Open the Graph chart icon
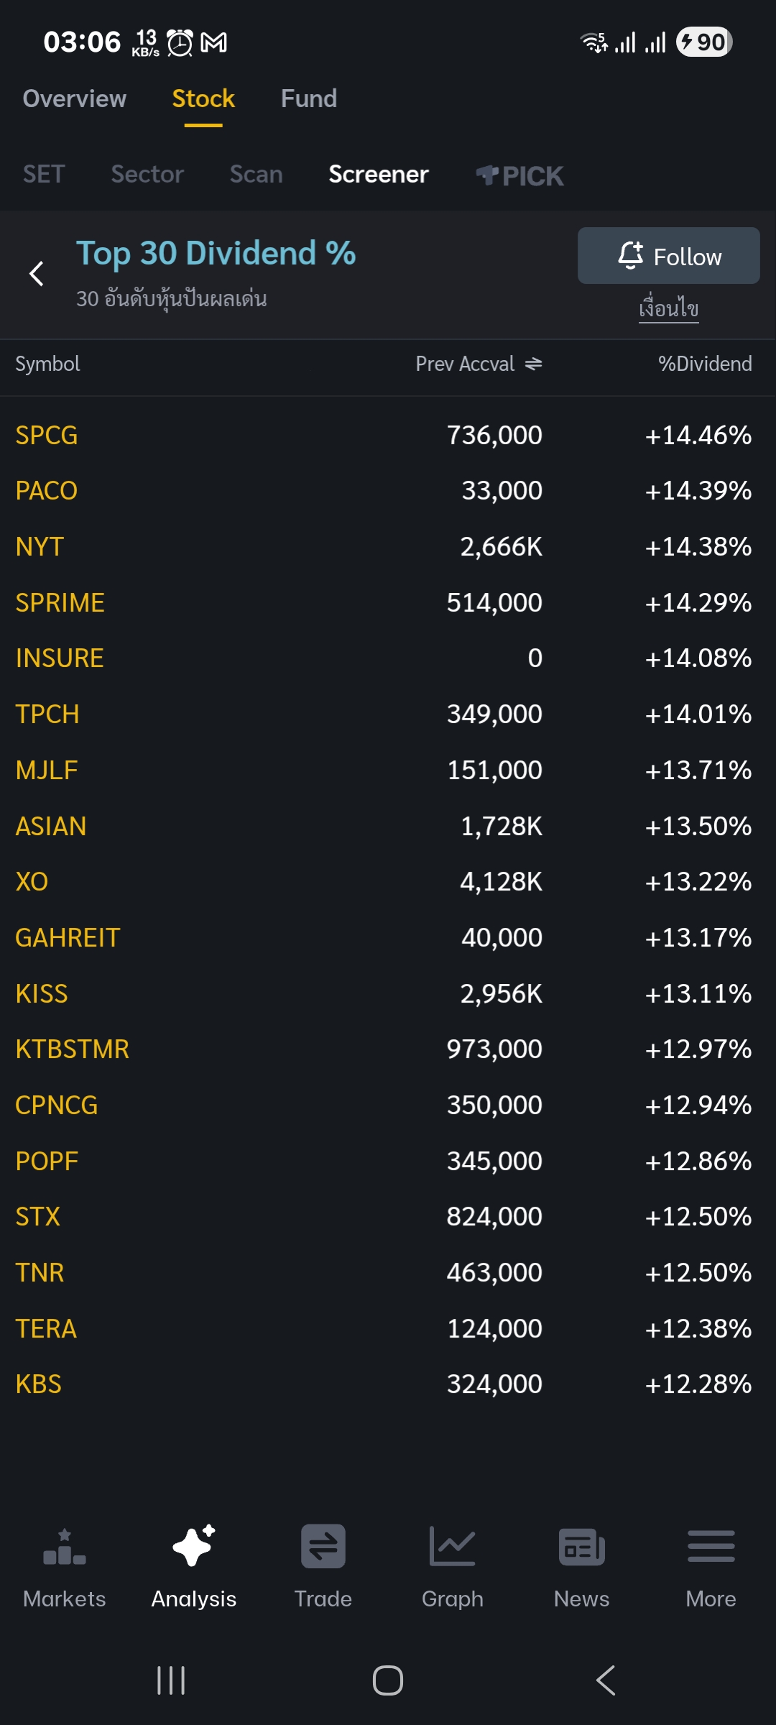776x1725 pixels. (452, 1546)
